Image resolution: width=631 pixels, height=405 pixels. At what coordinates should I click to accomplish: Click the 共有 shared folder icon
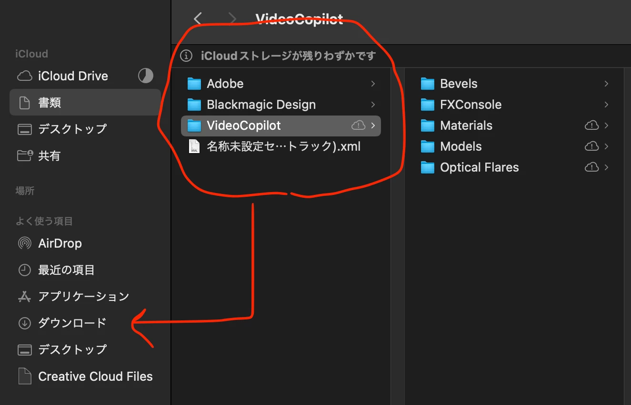coord(25,155)
